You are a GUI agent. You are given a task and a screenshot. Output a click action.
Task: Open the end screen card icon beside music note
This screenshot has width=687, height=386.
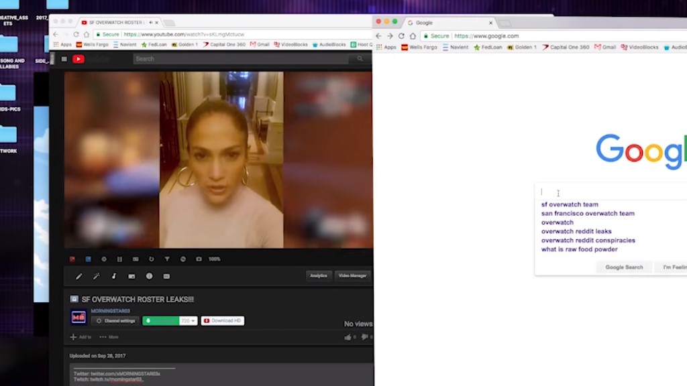pos(131,276)
